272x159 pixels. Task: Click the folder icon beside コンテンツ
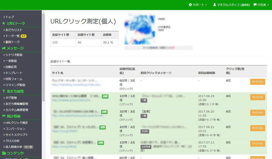coord(4,153)
